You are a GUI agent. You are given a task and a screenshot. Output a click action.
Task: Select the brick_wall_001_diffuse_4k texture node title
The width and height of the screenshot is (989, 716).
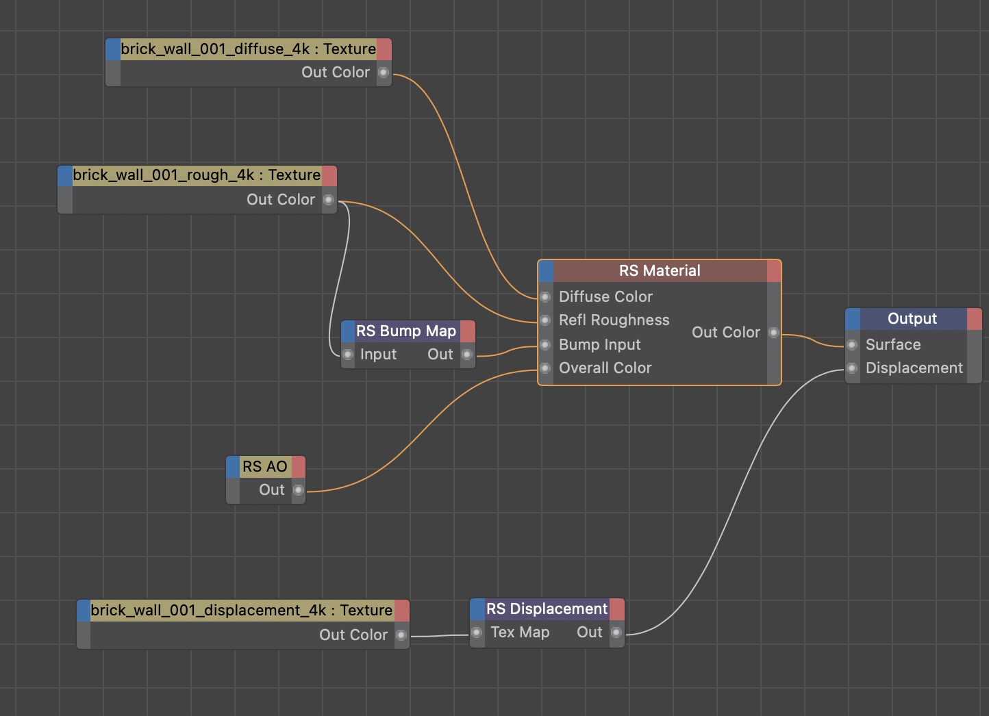(x=248, y=49)
